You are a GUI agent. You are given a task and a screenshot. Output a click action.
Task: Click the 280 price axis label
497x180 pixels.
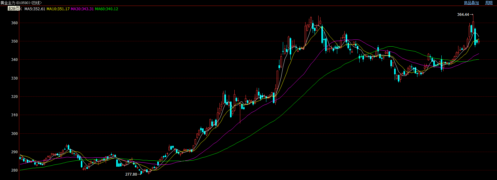(14, 170)
